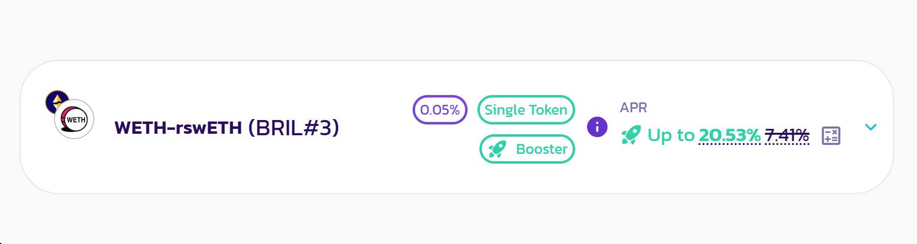Click the crossed-out 7.41% APR
The width and height of the screenshot is (917, 244).
(787, 135)
